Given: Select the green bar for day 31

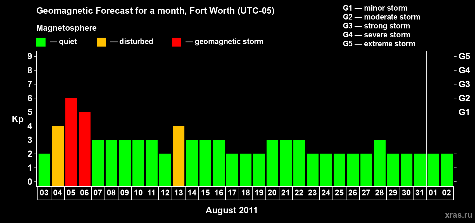Looking at the screenshot, I should (x=420, y=170).
